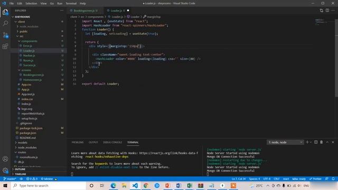338x190 pixels.
Task: Close the terminal panel
Action: (333, 142)
